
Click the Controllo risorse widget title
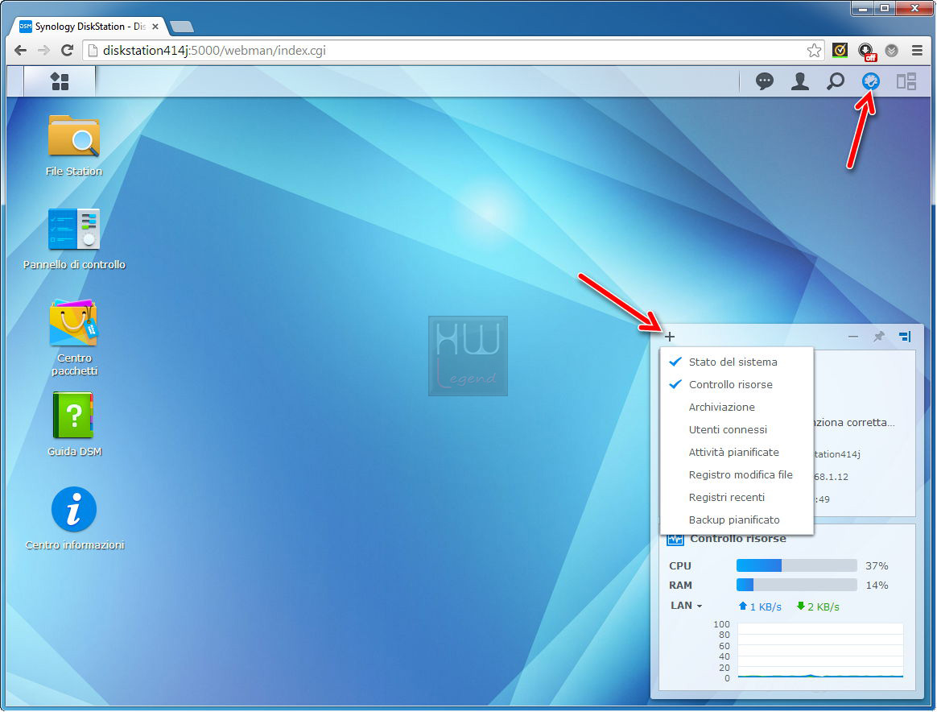click(738, 539)
